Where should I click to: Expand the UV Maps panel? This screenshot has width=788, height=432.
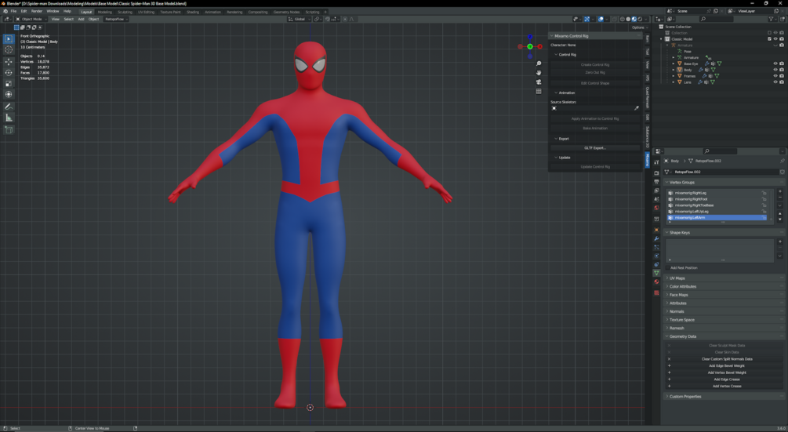(x=677, y=278)
